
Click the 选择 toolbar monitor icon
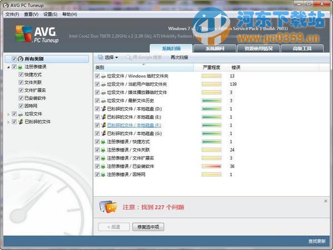pos(100,57)
